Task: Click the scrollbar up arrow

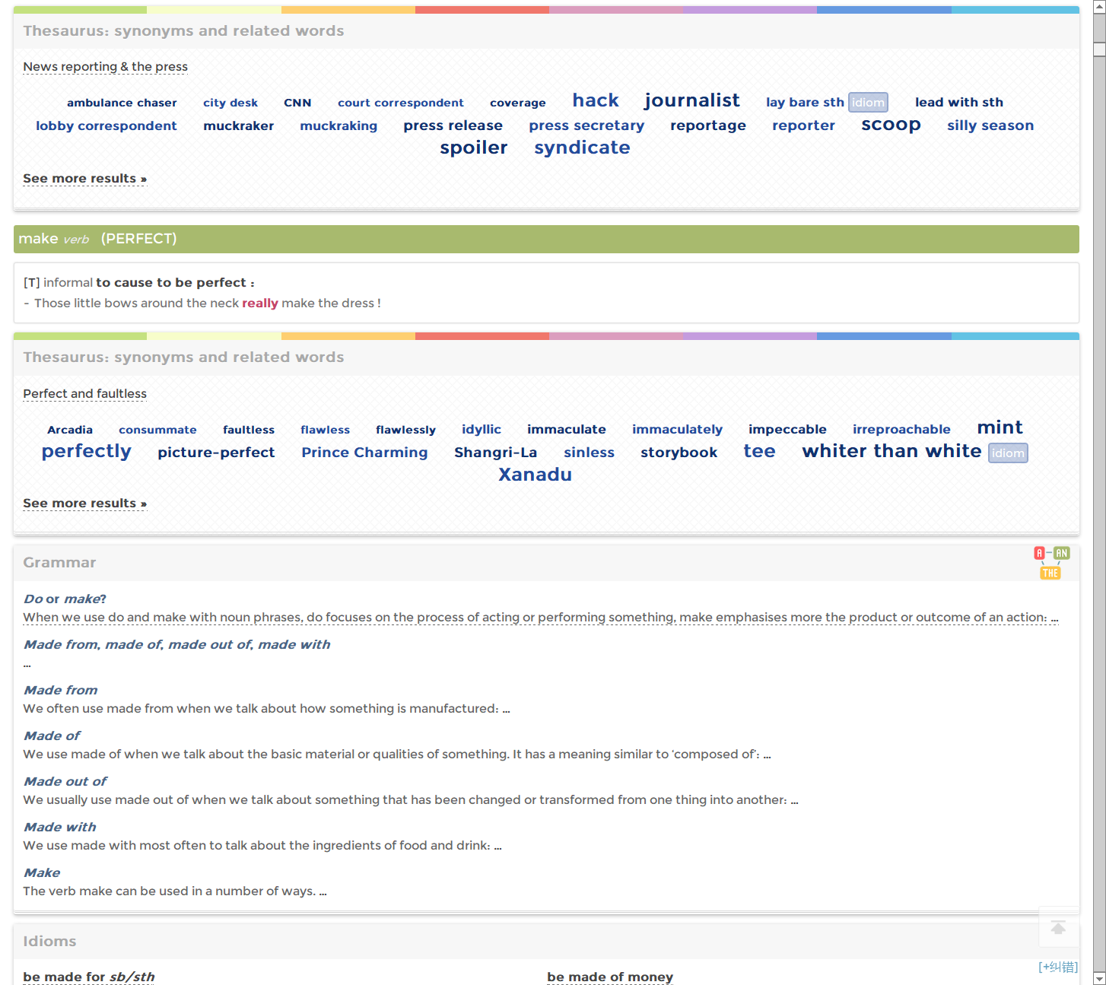Action: pos(1099,6)
